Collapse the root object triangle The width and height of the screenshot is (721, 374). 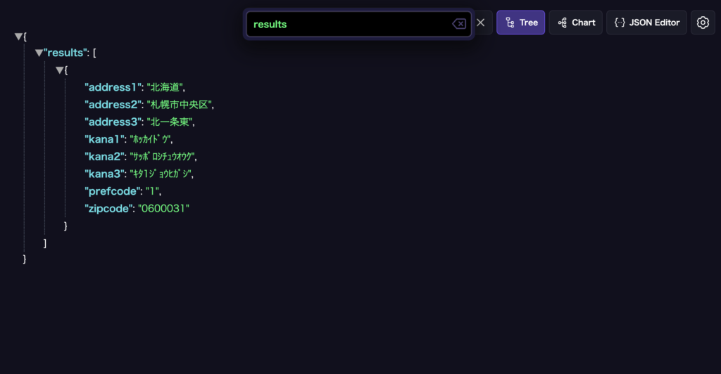coord(18,37)
